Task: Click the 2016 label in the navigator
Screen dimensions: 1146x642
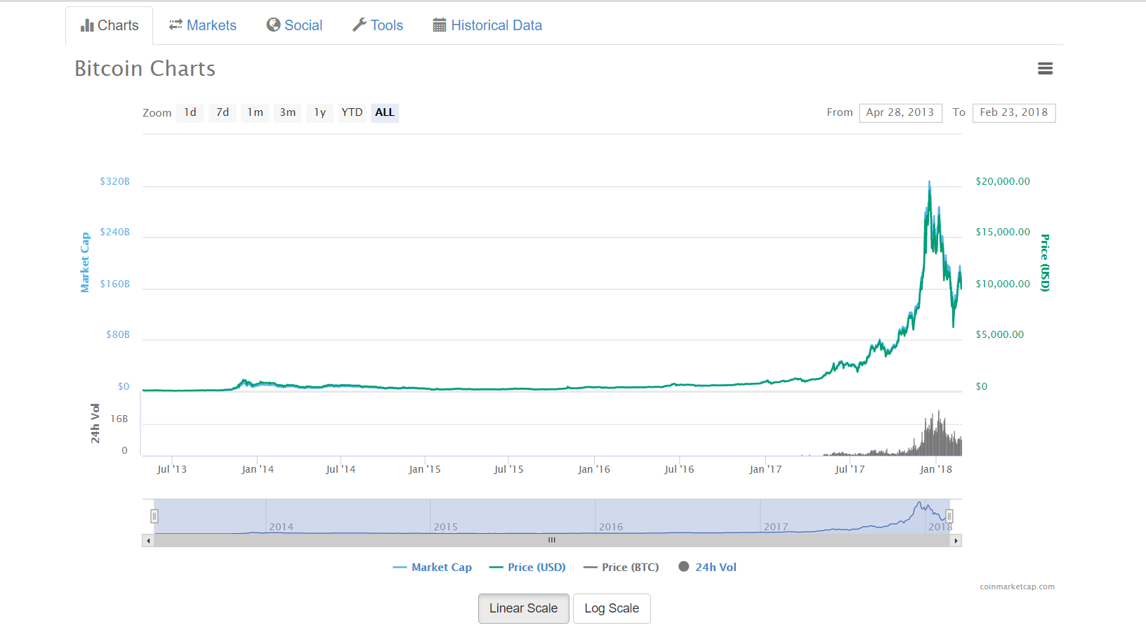Action: click(x=611, y=527)
